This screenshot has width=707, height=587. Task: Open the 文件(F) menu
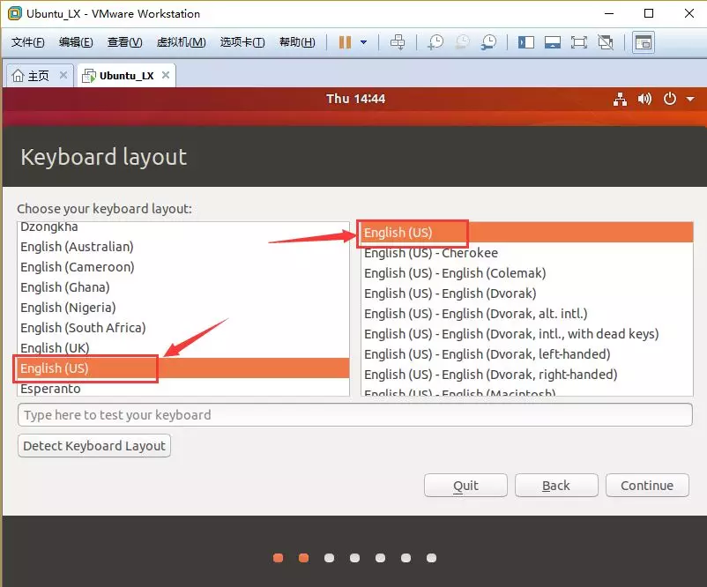click(x=28, y=42)
